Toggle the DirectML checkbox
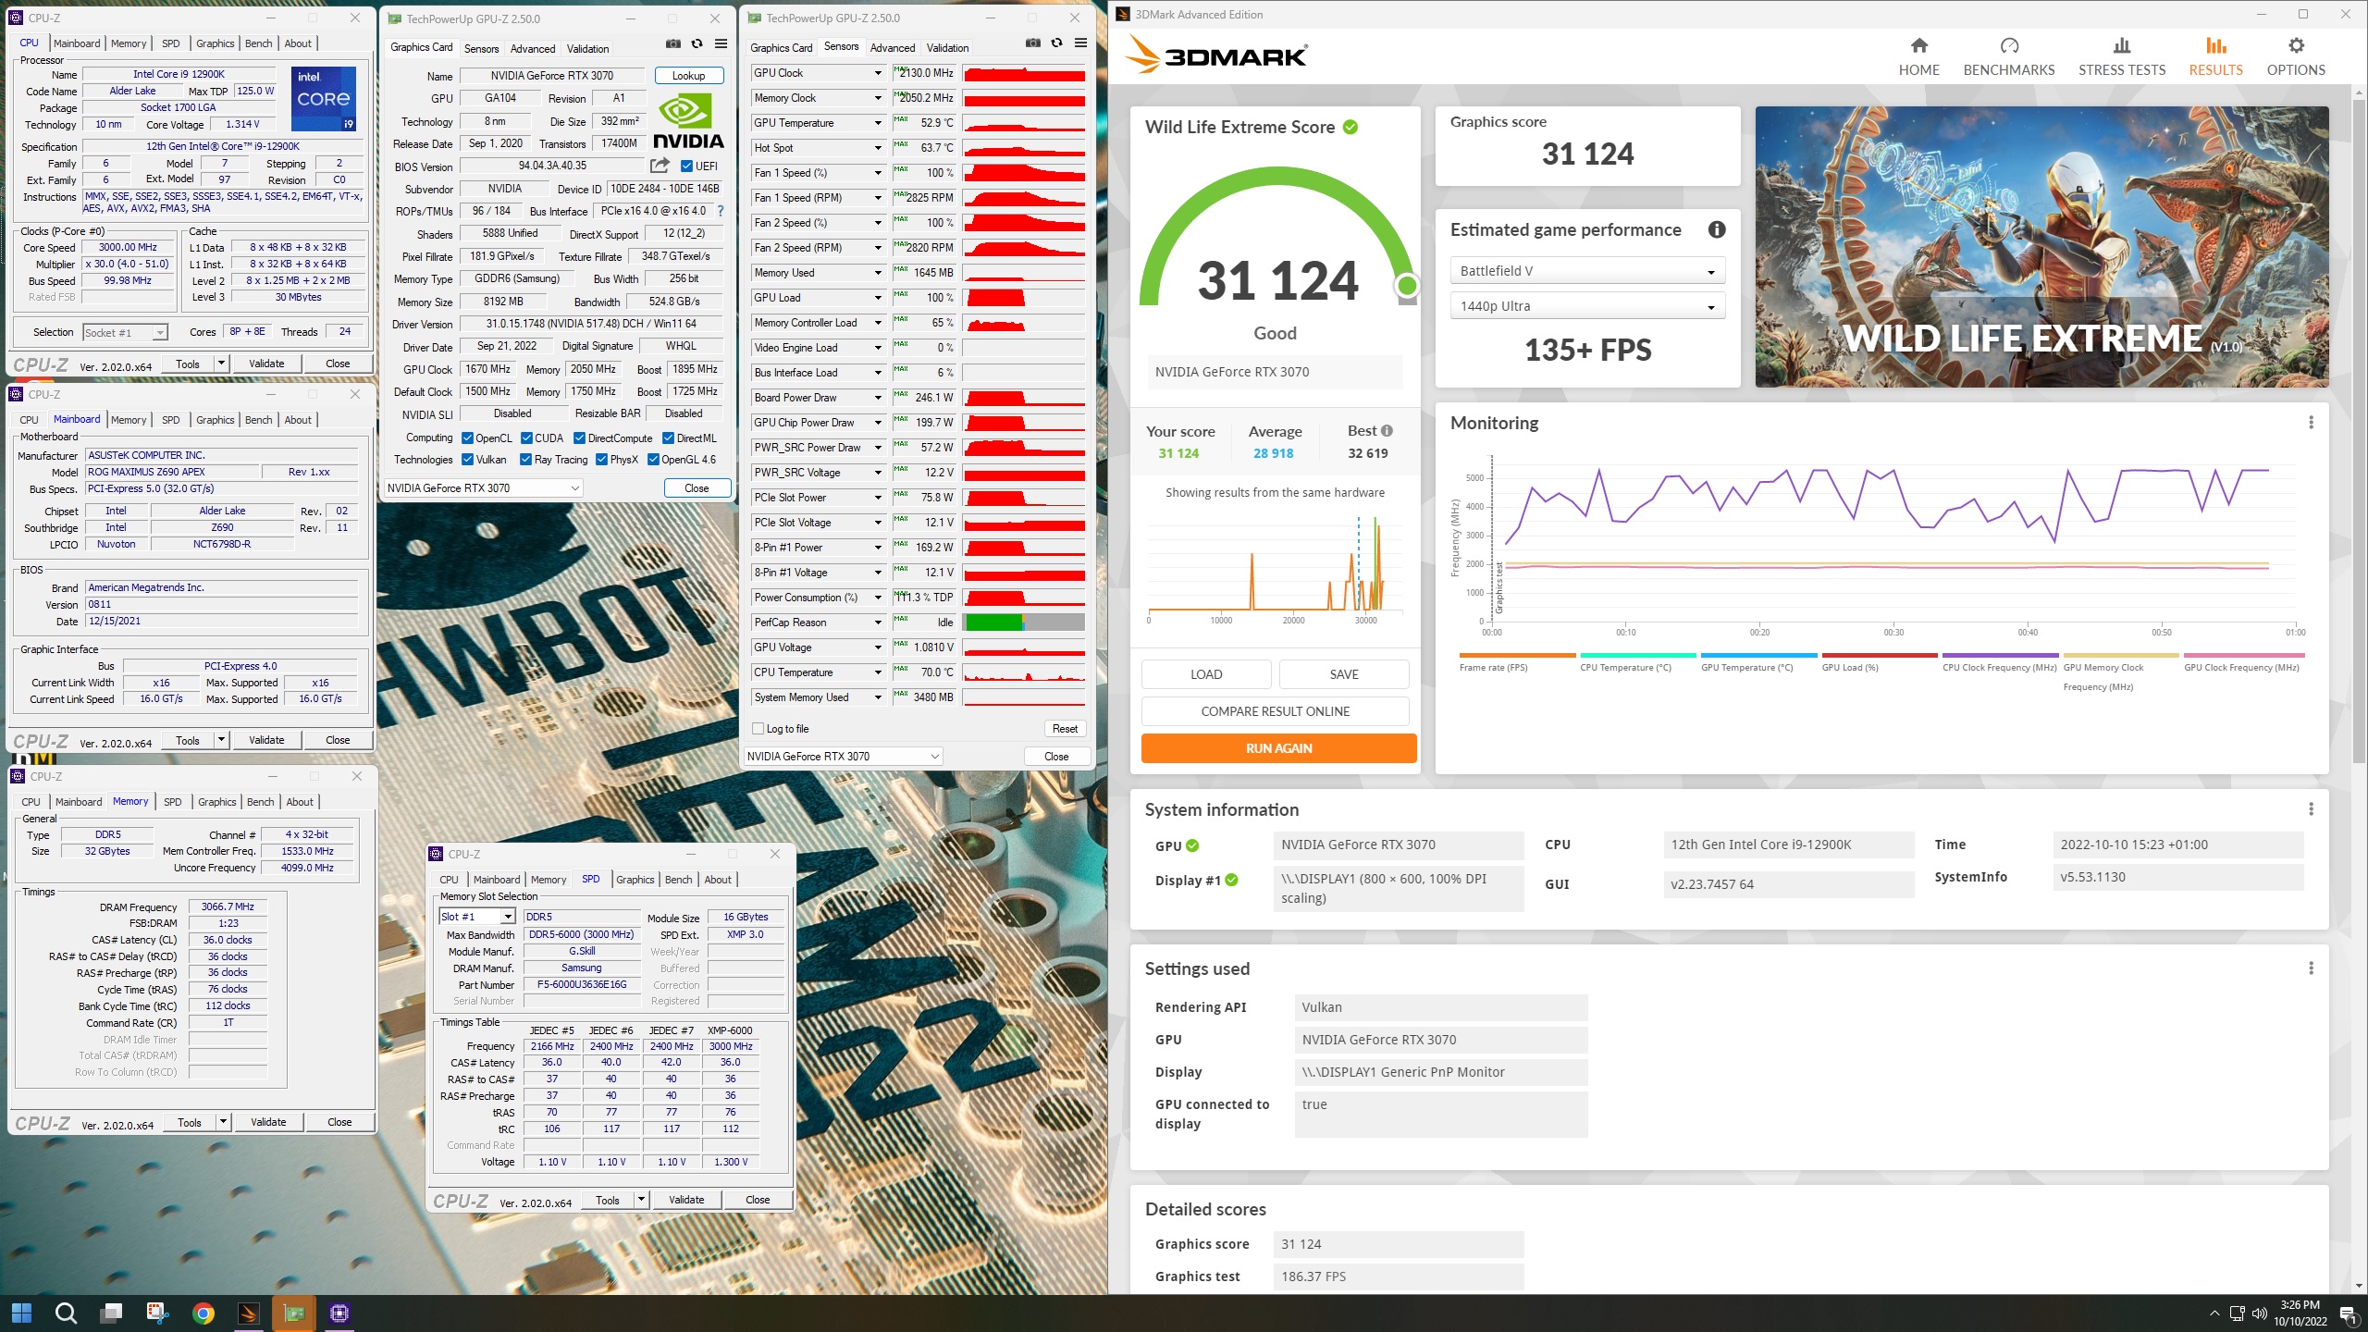 668,438
